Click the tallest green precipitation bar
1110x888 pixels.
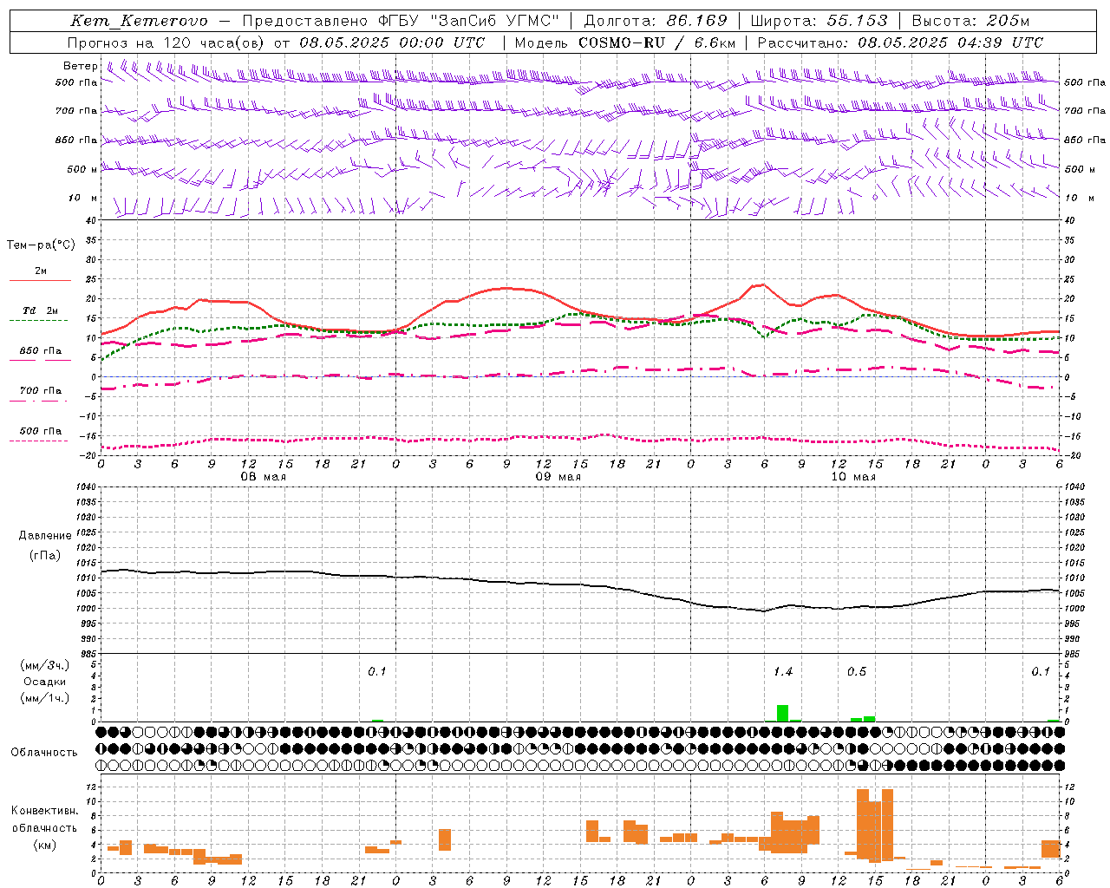782,714
